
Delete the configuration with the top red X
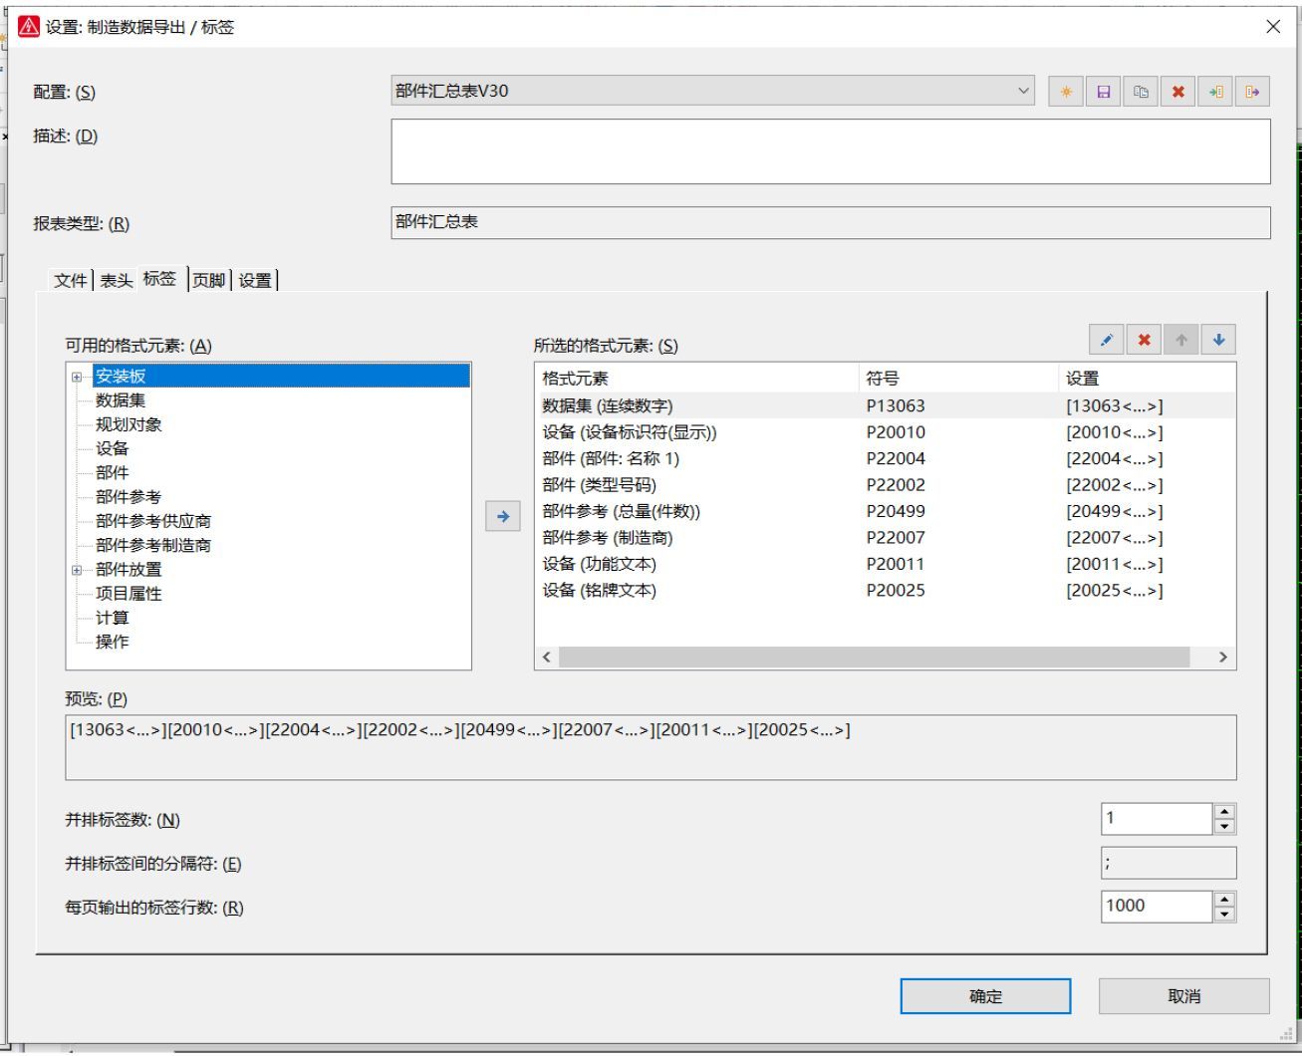coord(1178,92)
